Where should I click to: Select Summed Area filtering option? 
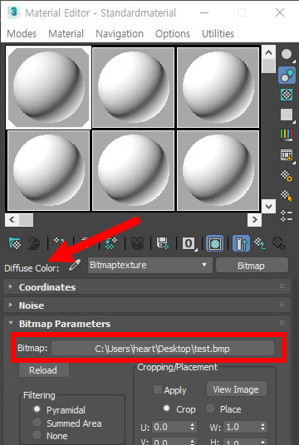click(x=37, y=423)
